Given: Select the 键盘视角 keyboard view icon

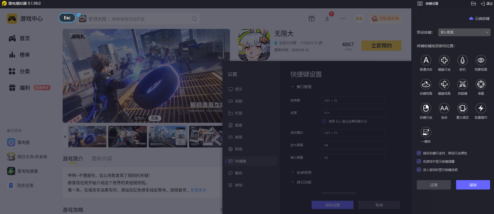Looking at the screenshot, I should pyautogui.click(x=444, y=84).
